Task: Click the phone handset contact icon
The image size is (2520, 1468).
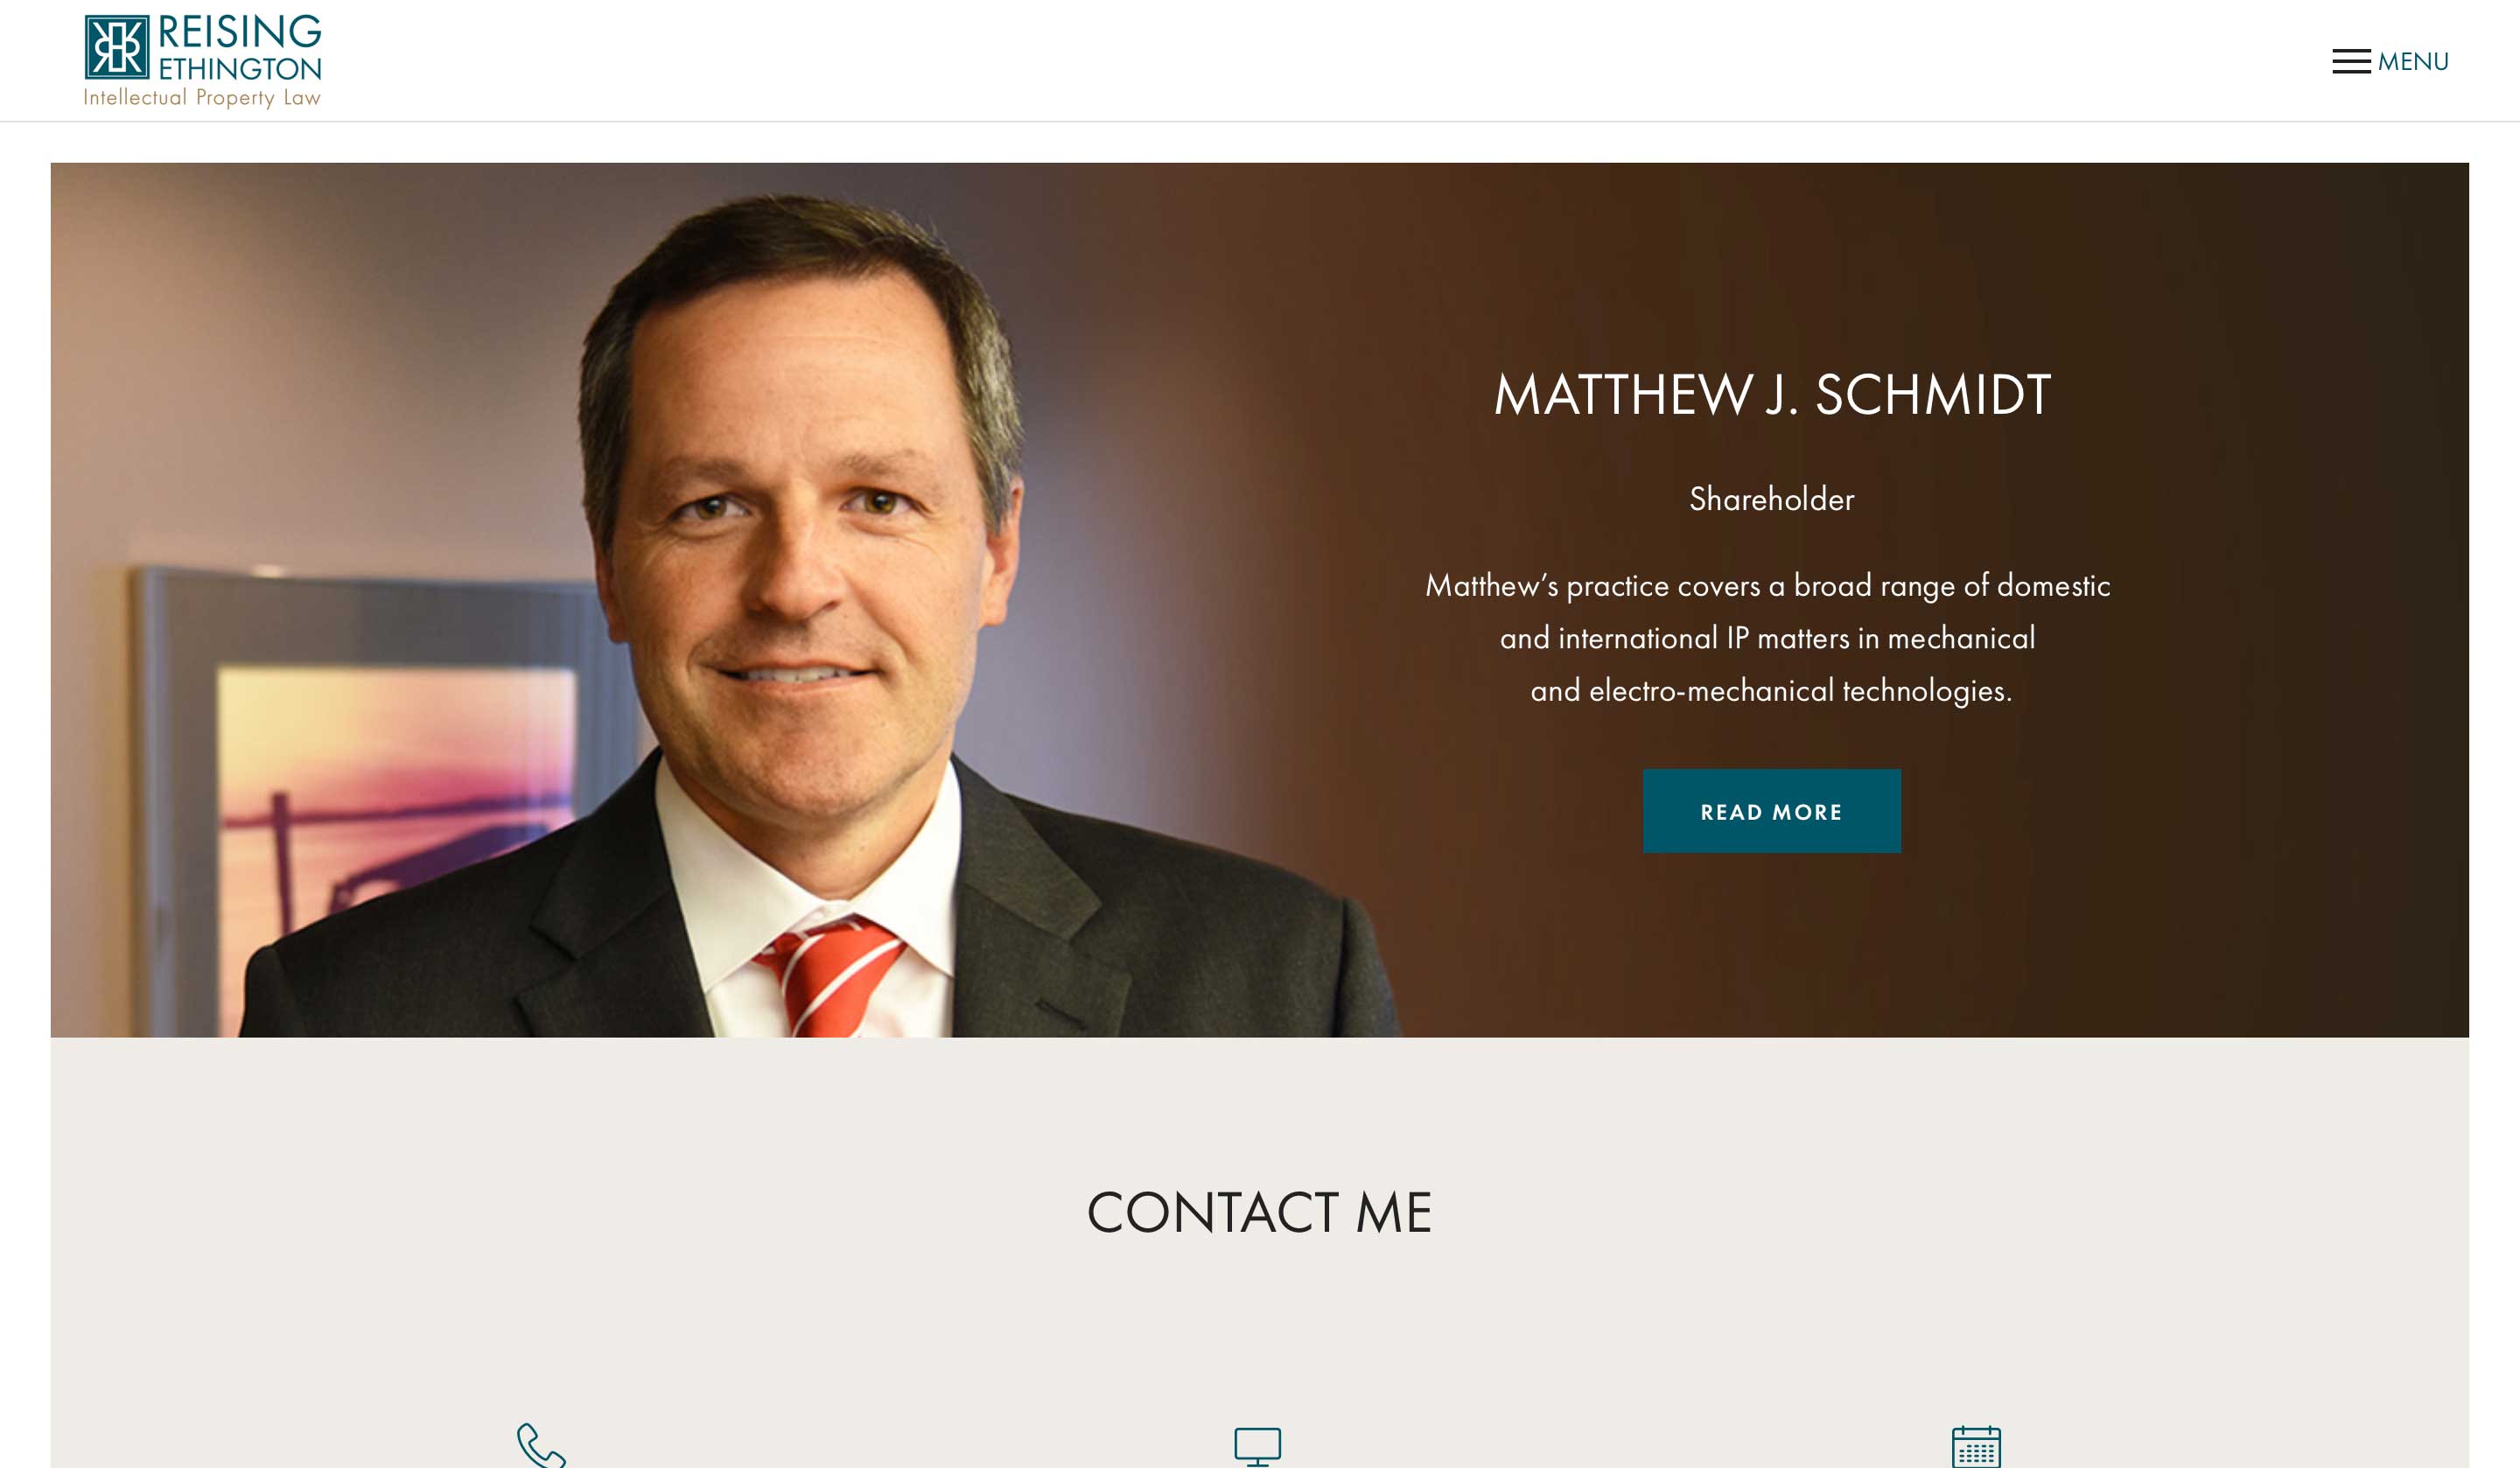Action: tap(541, 1446)
